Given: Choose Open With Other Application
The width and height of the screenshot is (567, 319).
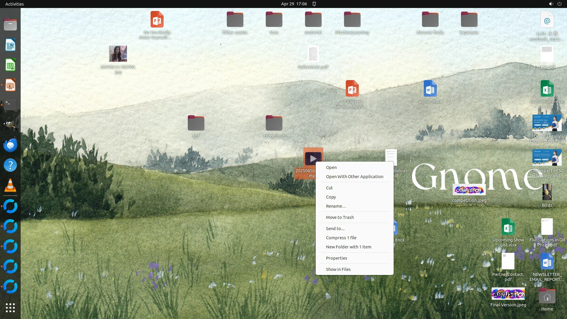Looking at the screenshot, I should (354, 177).
